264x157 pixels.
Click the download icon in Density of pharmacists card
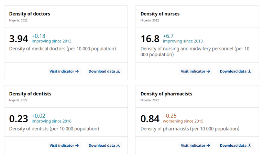pos(250,146)
